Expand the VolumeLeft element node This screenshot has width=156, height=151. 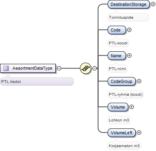pyautogui.click(x=139, y=133)
